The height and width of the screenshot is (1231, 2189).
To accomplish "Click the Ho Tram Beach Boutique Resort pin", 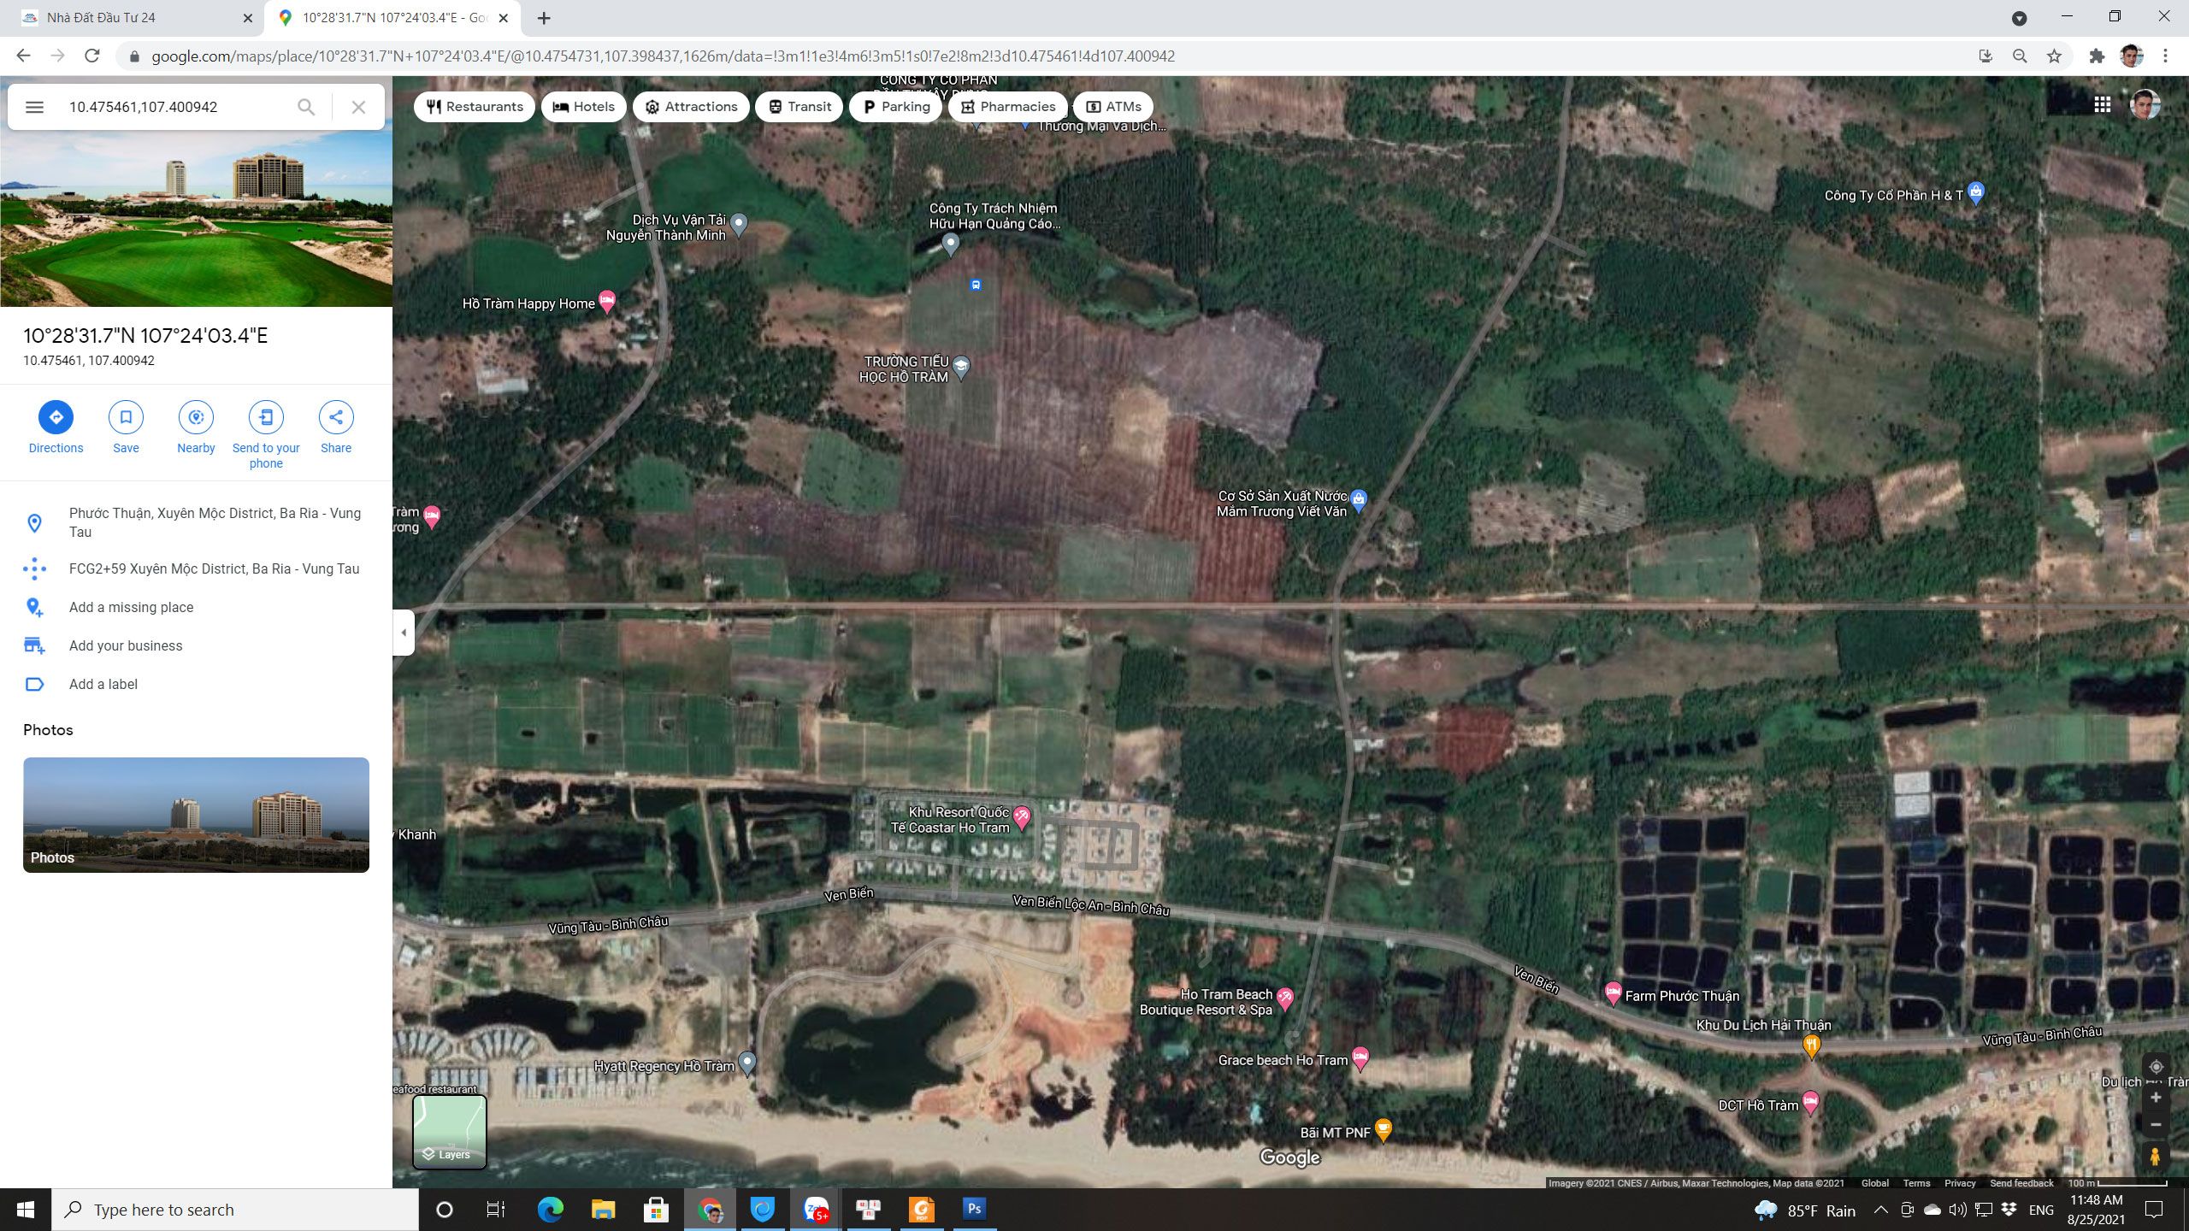I will coord(1285,999).
